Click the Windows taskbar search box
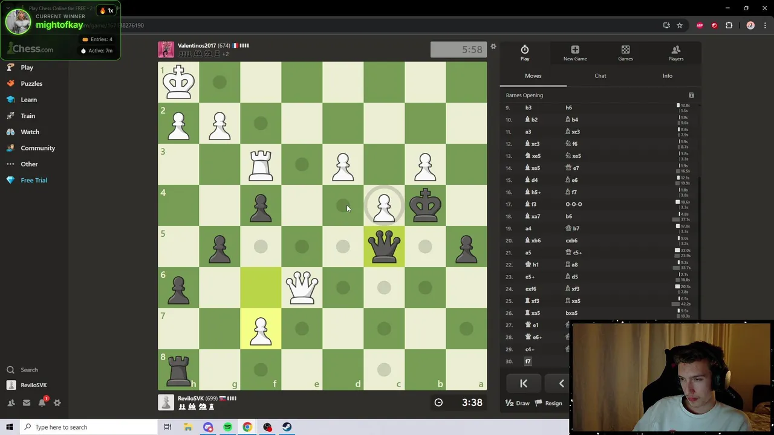The height and width of the screenshot is (435, 774). pyautogui.click(x=88, y=427)
